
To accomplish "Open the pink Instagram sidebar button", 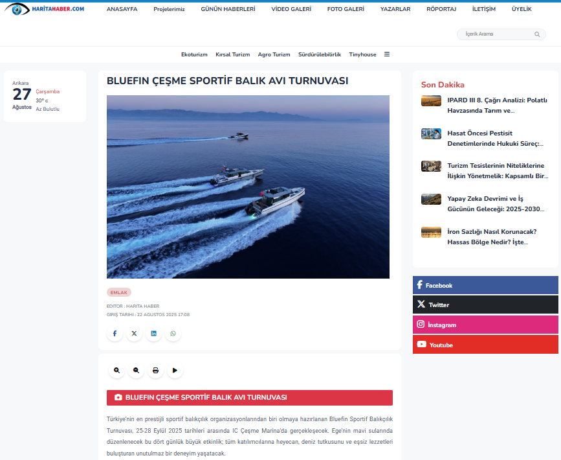I will 485,325.
